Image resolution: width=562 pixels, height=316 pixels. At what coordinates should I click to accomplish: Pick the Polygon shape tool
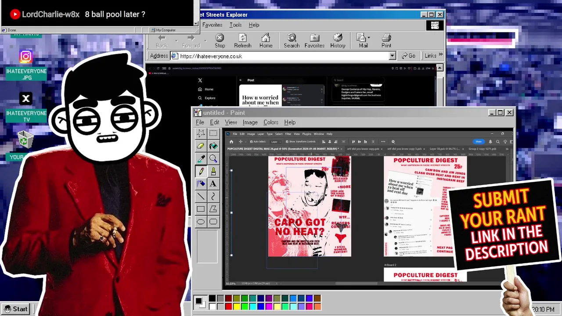213,209
